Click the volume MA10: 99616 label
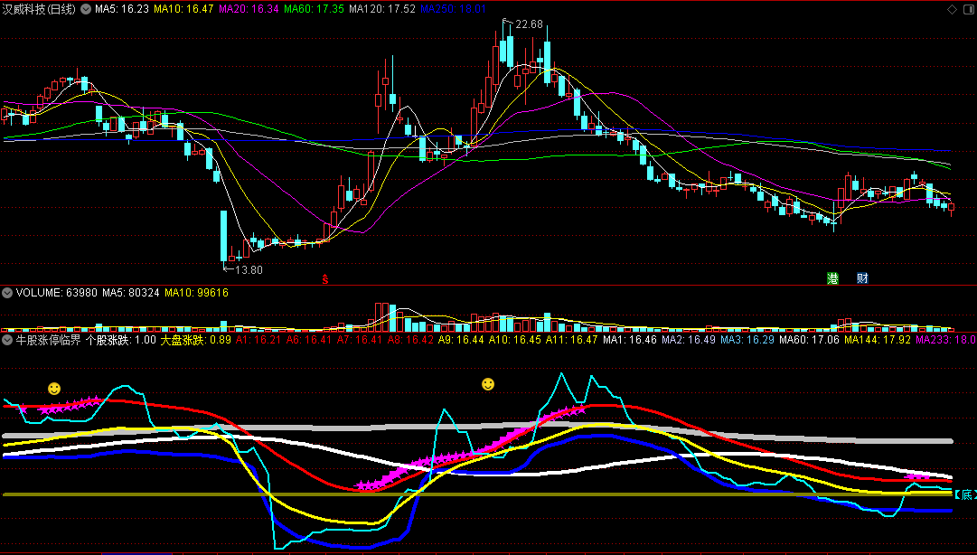 tap(196, 293)
